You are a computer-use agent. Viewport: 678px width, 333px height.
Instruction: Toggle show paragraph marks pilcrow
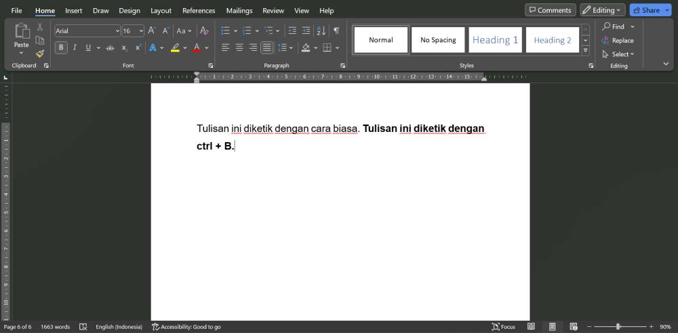pos(336,30)
